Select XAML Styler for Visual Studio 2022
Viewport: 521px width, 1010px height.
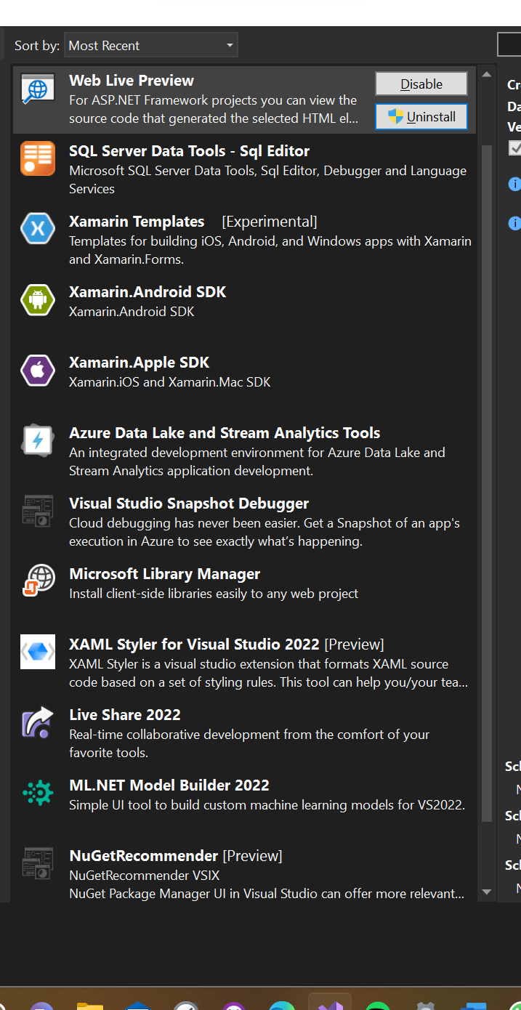194,645
